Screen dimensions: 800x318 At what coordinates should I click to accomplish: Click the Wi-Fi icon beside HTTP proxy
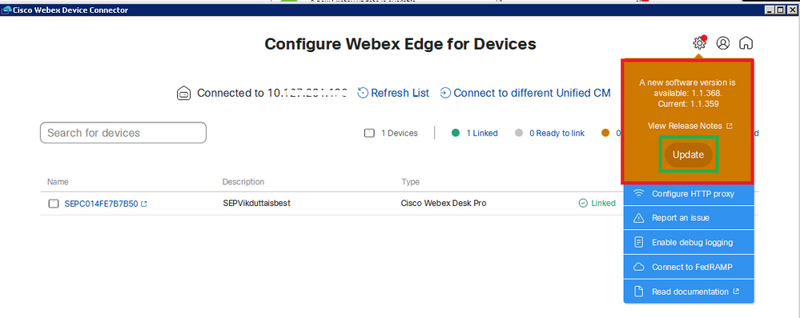(638, 194)
